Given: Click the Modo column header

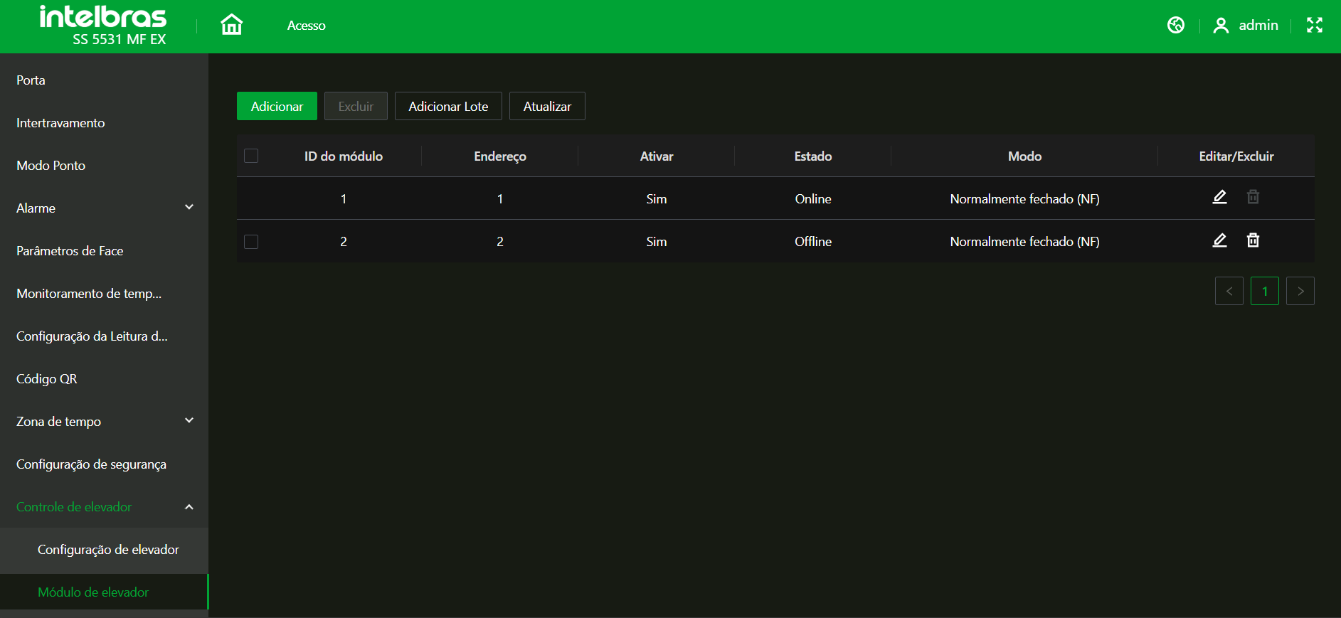Looking at the screenshot, I should click(1024, 156).
